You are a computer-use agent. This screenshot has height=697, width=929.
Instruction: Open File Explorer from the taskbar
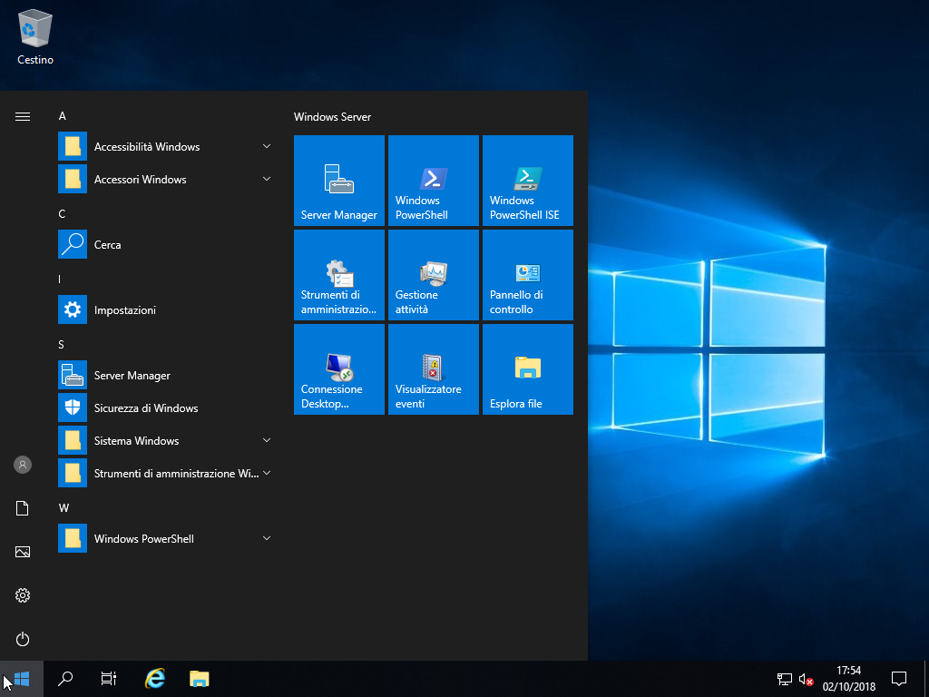[199, 679]
